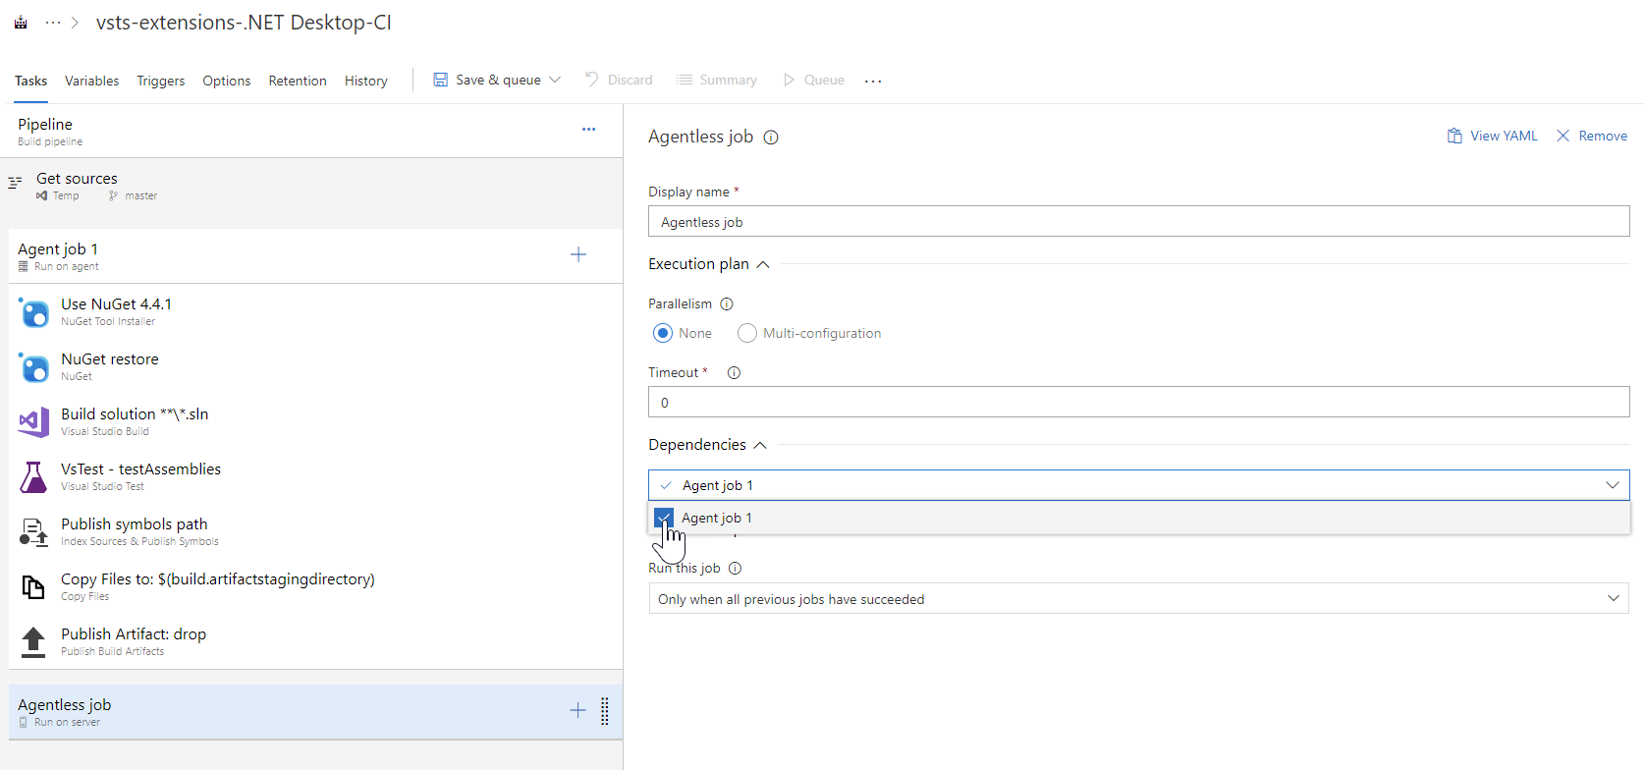Open info icon next to Agentless job title
Image resolution: width=1645 pixels, height=770 pixels.
pos(771,137)
